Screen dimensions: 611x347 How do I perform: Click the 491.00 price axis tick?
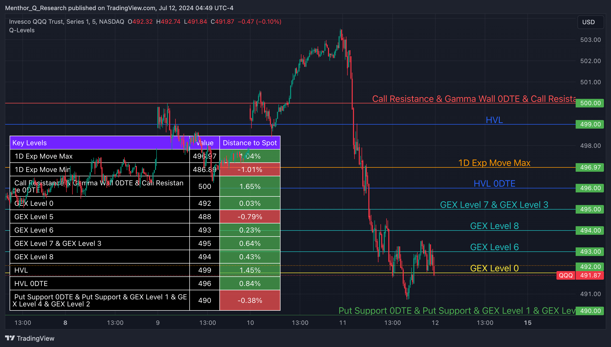click(591, 294)
